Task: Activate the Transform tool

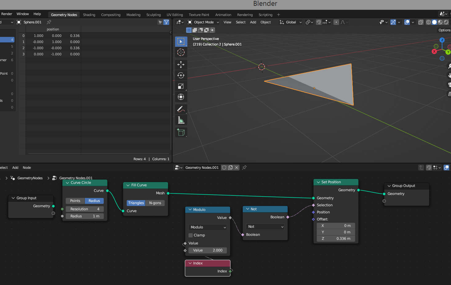Action: tap(181, 97)
